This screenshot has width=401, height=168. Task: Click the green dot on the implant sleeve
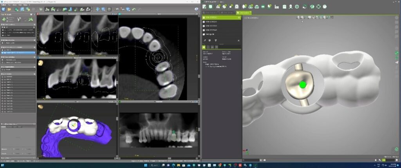[303, 85]
